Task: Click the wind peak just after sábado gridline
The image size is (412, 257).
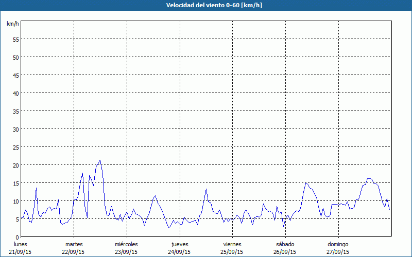Action: pos(306,182)
